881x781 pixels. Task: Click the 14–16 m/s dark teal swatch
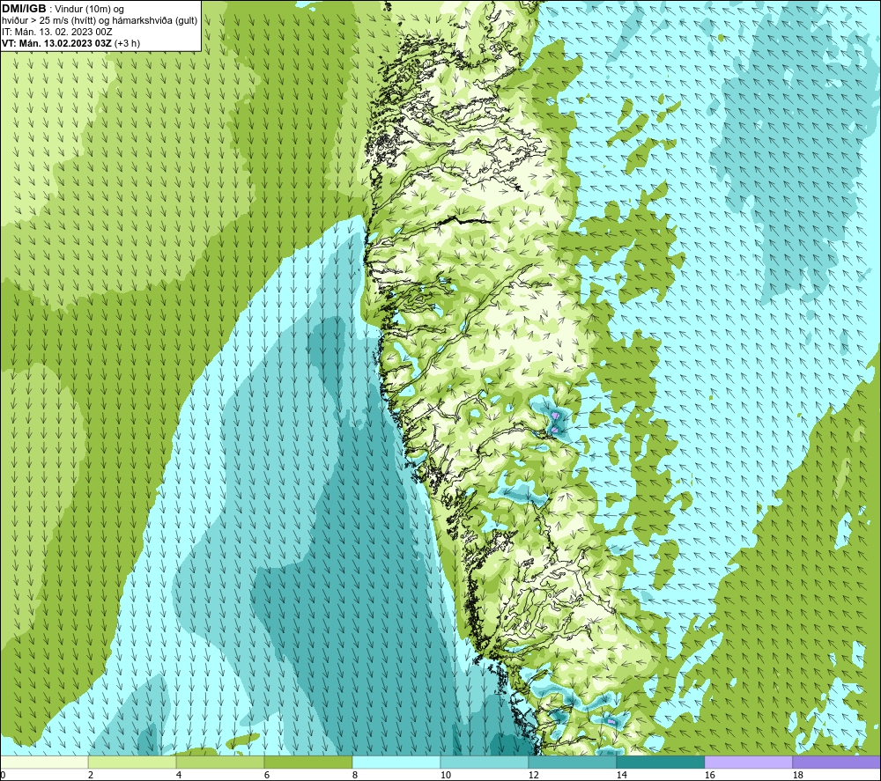[660, 762]
